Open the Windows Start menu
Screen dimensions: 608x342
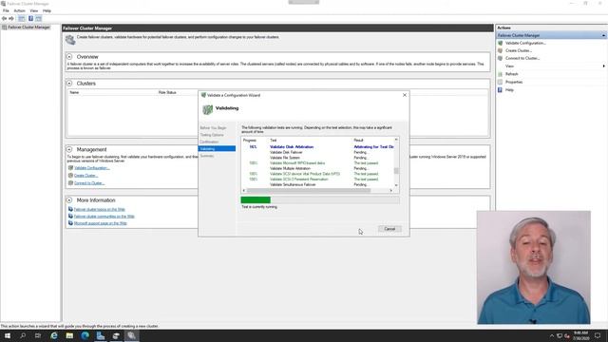pyautogui.click(x=8, y=335)
